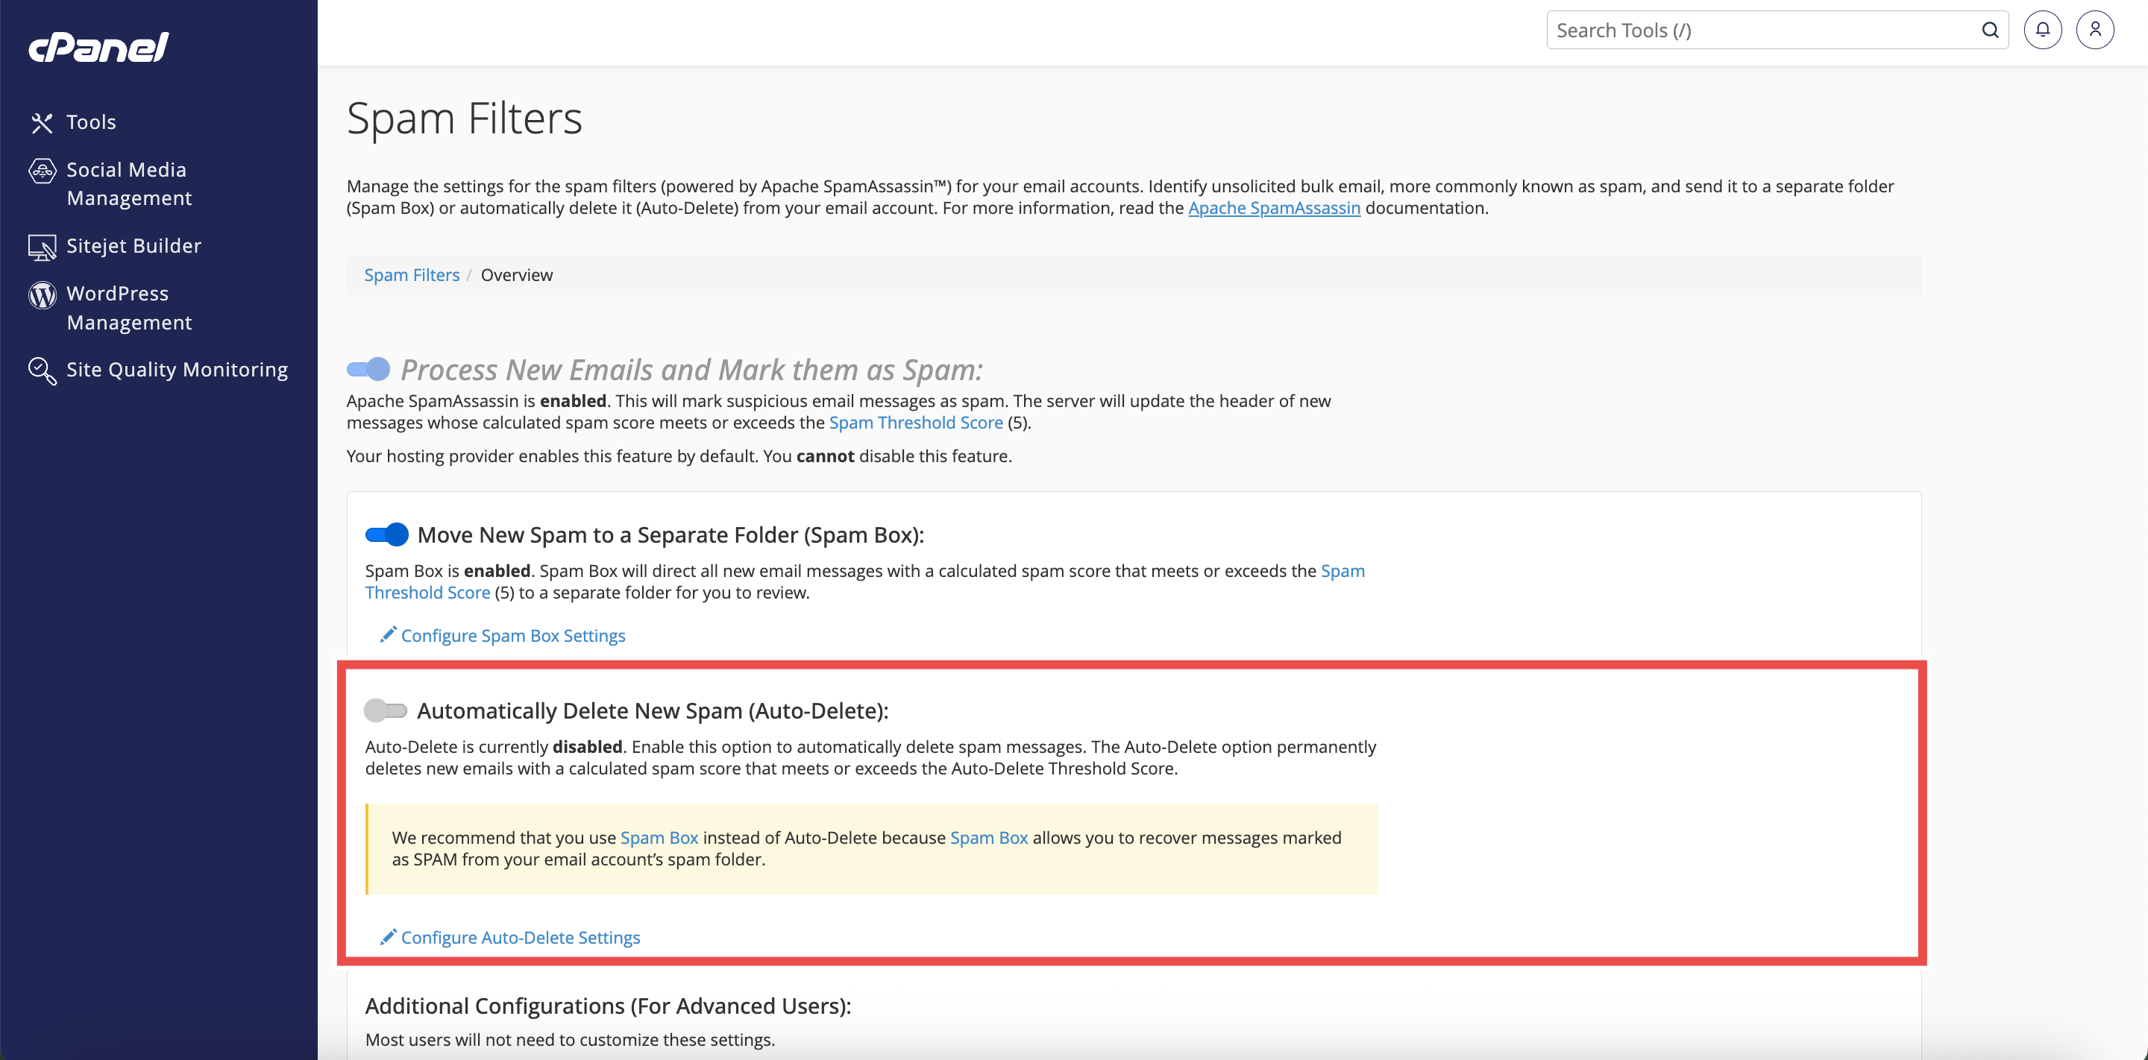This screenshot has height=1060, width=2148.
Task: Toggle Process New Emails switch
Action: 368,368
